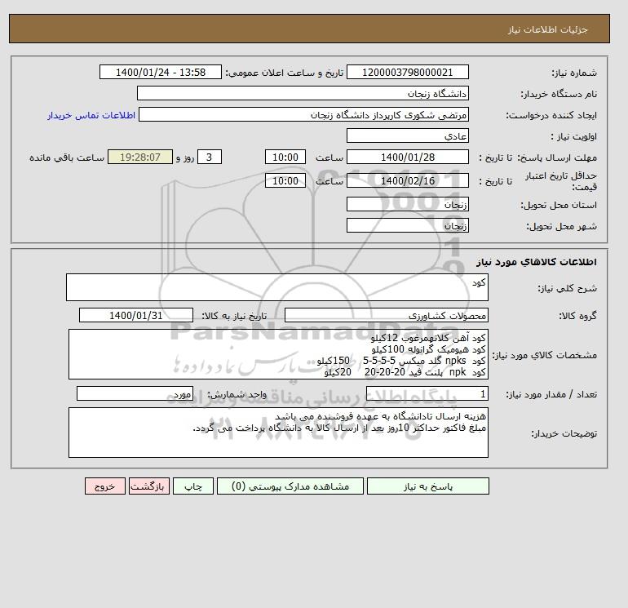Screen dimensions: 628x608
Task: Click the گروه کالا label
Action: point(577,316)
